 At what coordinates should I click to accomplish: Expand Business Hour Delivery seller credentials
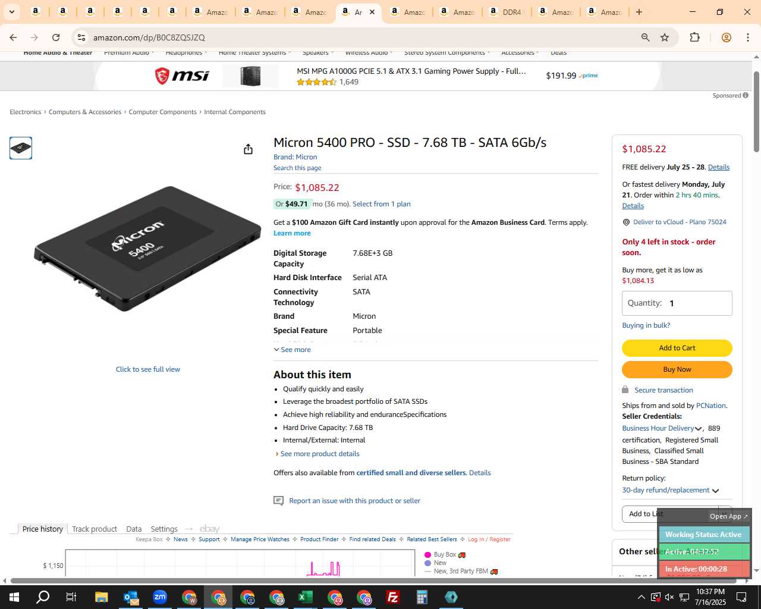[662, 428]
